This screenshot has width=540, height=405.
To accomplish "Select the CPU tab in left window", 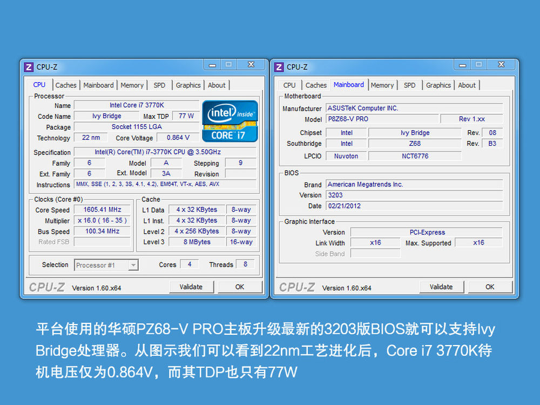I will click(39, 85).
